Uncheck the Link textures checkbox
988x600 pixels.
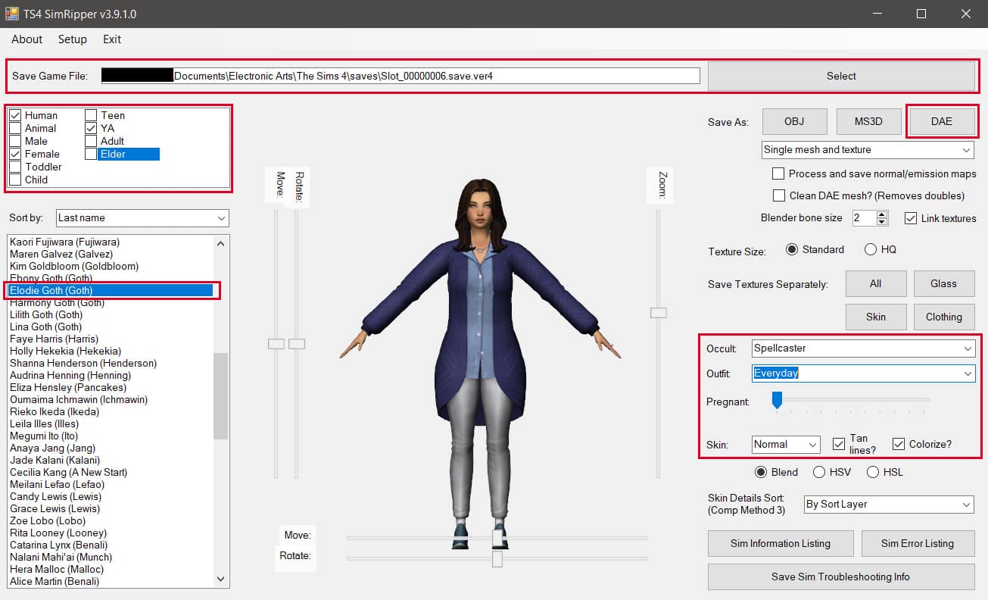click(911, 218)
